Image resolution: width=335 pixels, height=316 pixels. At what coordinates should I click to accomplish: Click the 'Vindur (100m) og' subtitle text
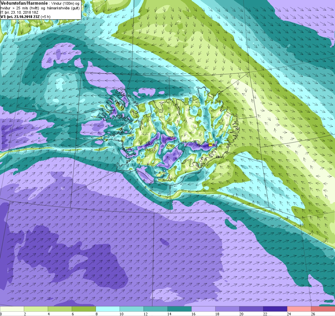click(x=65, y=3)
